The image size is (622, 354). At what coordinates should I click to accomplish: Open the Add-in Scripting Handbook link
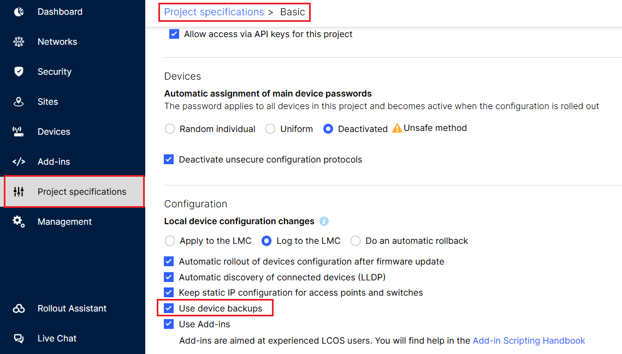point(529,340)
